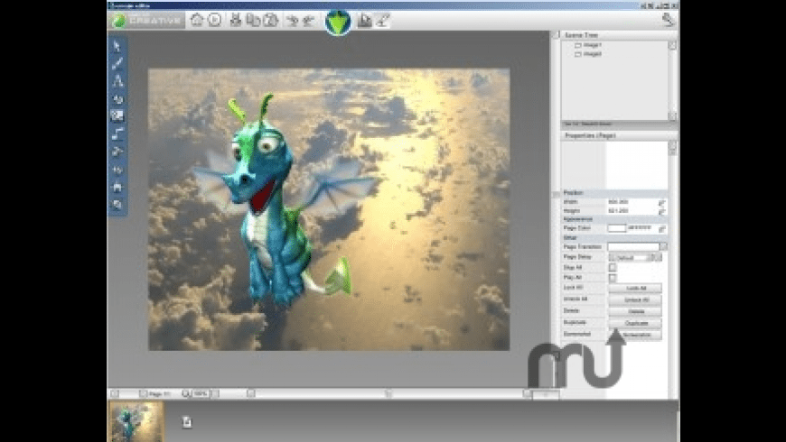Screen dimensions: 786x442
Task: Click the Play preview icon in toolbar
Action: (x=215, y=20)
